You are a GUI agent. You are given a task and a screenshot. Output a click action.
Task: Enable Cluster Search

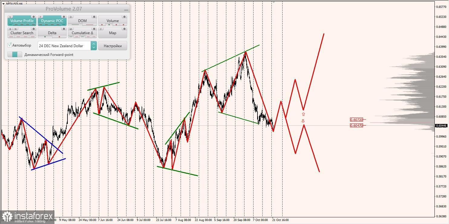[x=22, y=33]
